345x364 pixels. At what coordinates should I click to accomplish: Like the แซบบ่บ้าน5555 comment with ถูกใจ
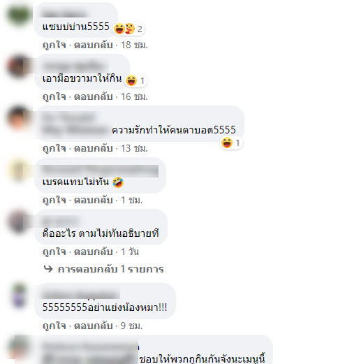54,45
